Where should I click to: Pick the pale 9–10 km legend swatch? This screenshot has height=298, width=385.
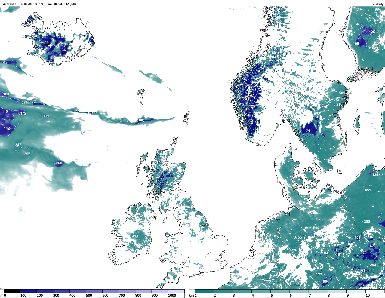click(356, 291)
